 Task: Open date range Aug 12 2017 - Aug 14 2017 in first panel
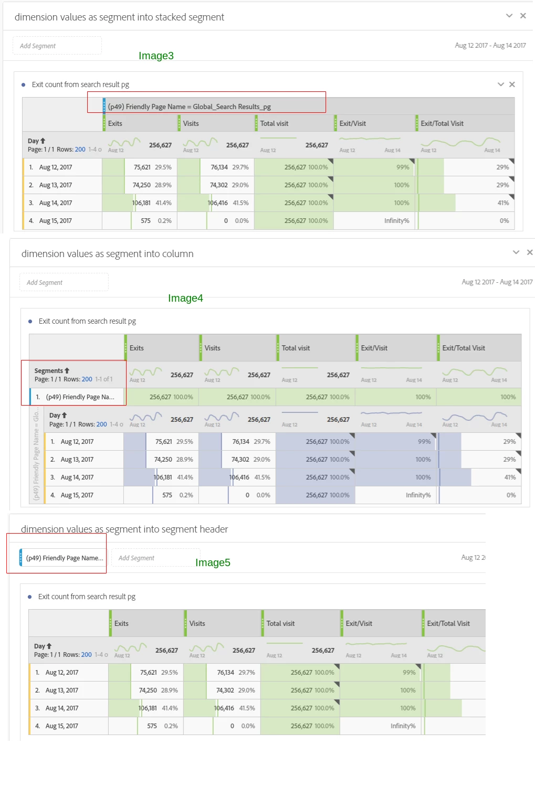(x=490, y=46)
